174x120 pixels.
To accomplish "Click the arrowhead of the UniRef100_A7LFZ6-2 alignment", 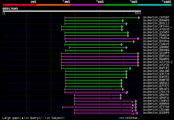I will click(138, 63).
